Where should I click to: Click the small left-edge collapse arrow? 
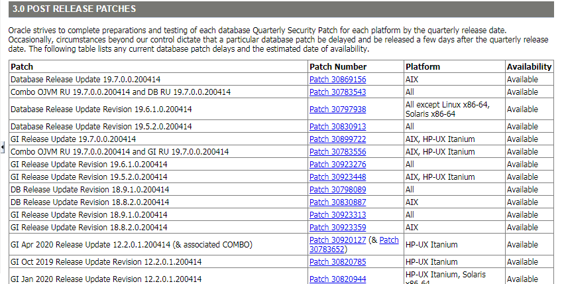(3, 147)
